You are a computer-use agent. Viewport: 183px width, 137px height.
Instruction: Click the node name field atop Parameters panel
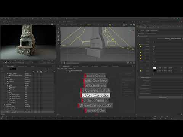(x=147, y=27)
